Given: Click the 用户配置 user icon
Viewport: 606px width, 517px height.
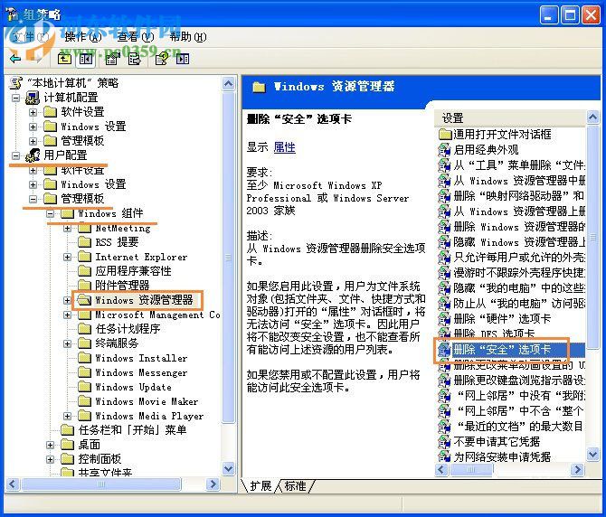Looking at the screenshot, I should pyautogui.click(x=33, y=155).
